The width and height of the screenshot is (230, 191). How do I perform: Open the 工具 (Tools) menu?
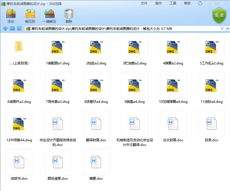[173, 3]
